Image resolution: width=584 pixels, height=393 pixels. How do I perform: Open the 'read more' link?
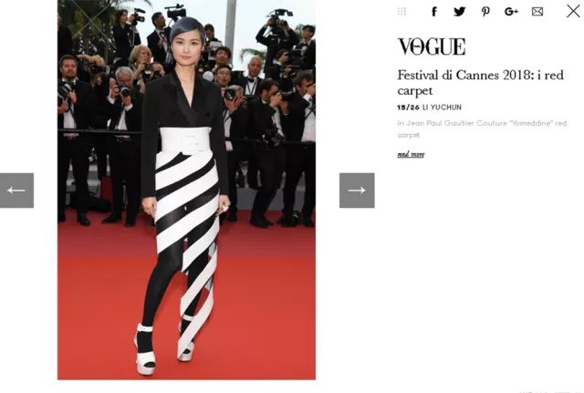(x=411, y=154)
